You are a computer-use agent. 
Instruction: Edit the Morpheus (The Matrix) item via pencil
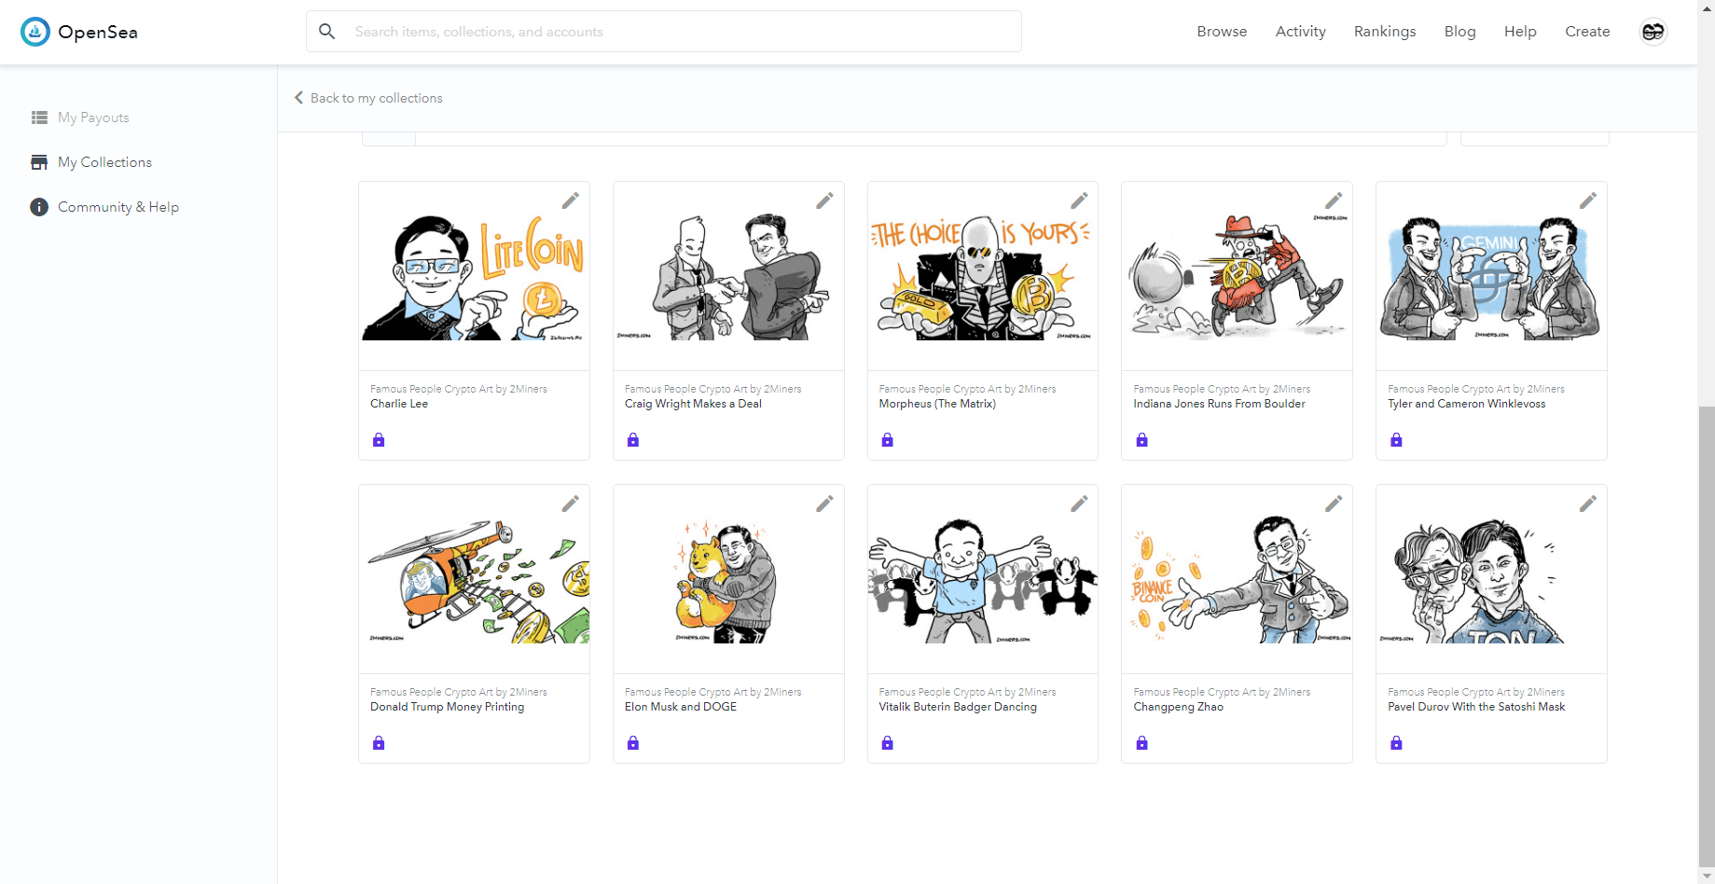[x=1079, y=200]
